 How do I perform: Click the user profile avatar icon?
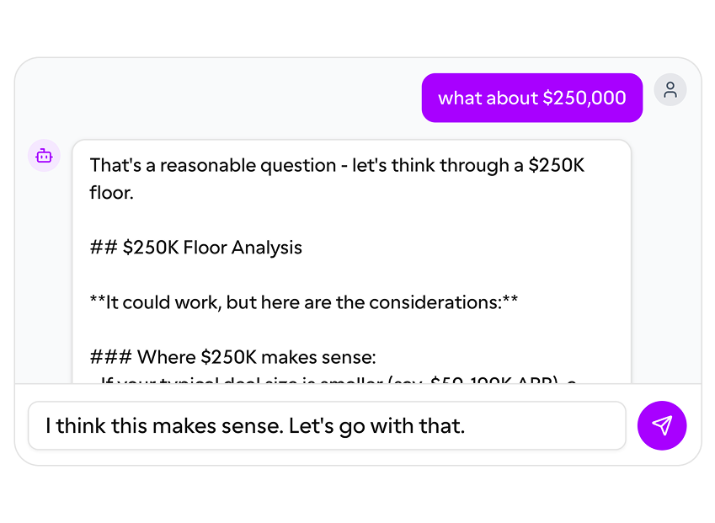pyautogui.click(x=670, y=90)
